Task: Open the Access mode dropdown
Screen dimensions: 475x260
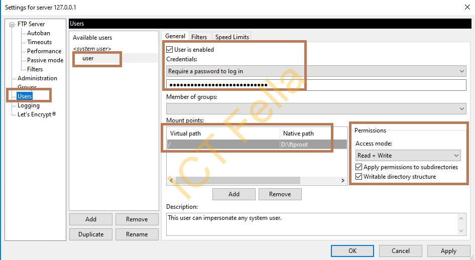Action: point(408,156)
